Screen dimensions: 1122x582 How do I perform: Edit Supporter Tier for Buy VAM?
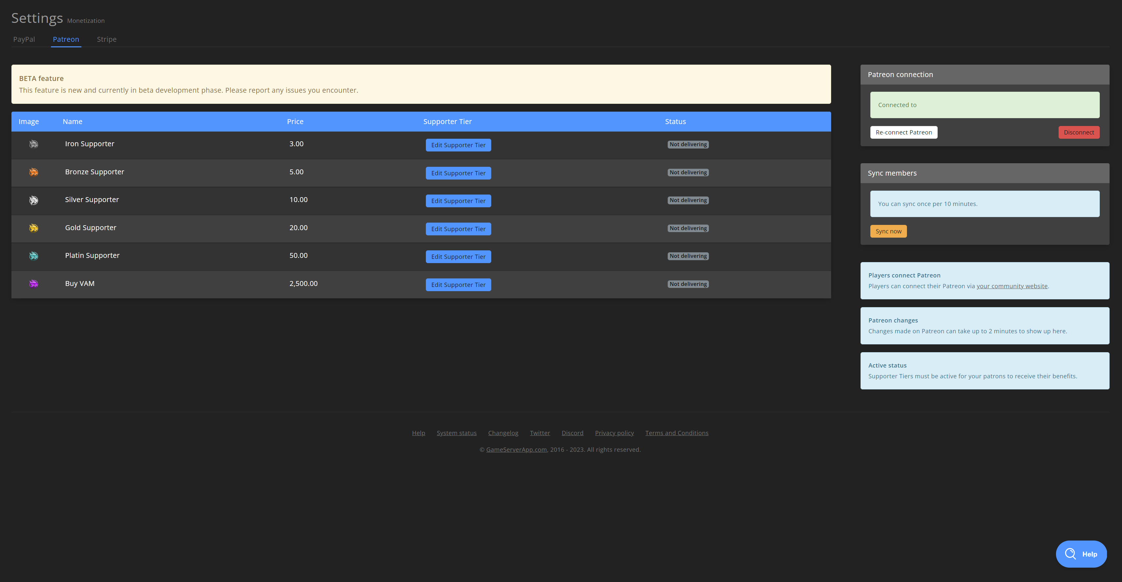(458, 285)
